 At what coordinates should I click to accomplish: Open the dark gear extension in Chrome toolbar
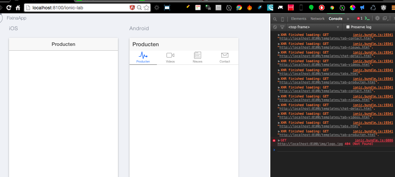coord(157,7)
